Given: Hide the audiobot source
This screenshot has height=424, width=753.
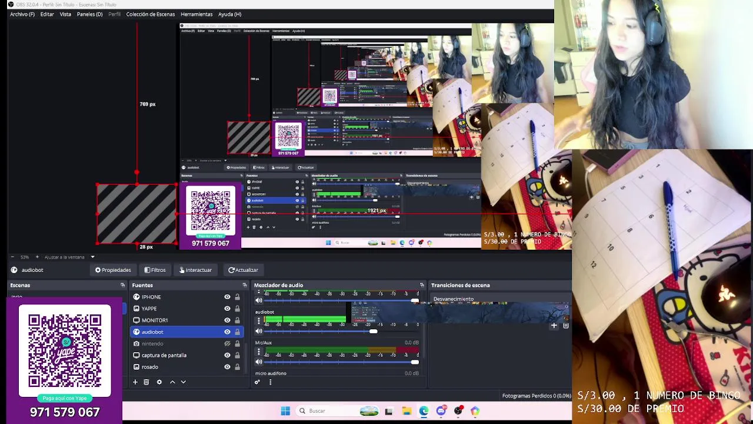Looking at the screenshot, I should pyautogui.click(x=227, y=332).
